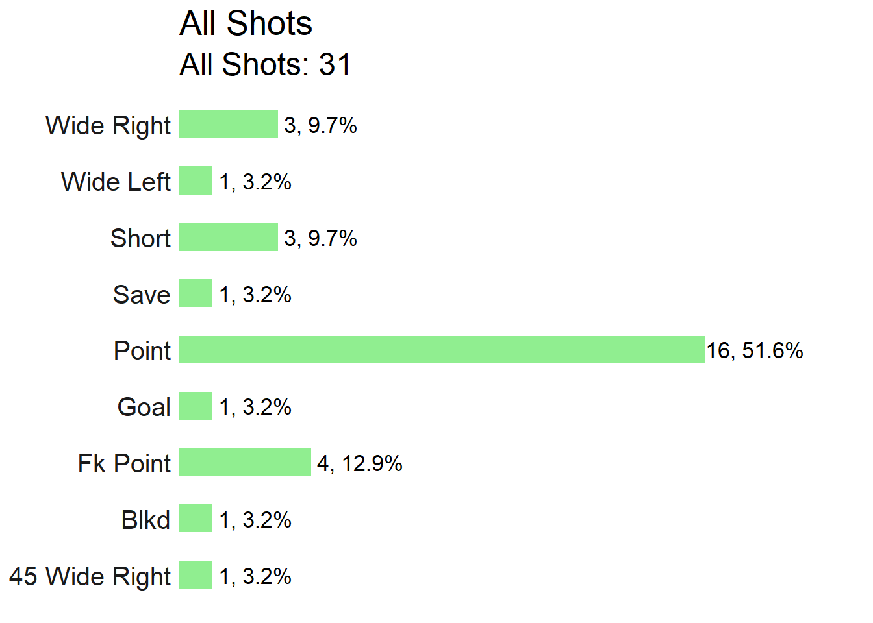Click the Save bar in chart
The height and width of the screenshot is (623, 873).
[196, 293]
